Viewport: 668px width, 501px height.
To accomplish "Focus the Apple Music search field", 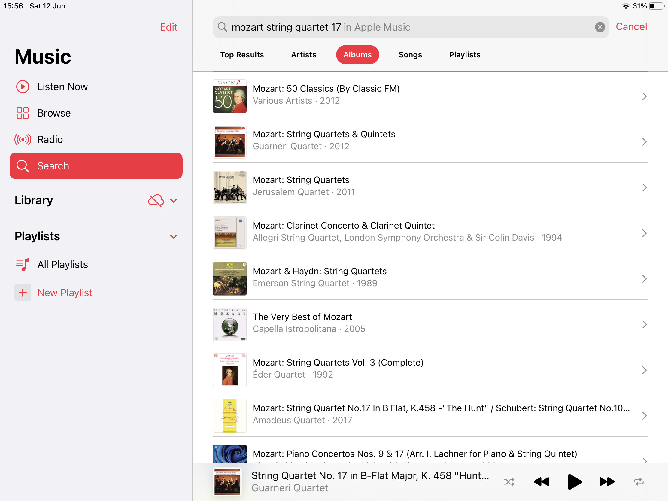I will [x=411, y=27].
